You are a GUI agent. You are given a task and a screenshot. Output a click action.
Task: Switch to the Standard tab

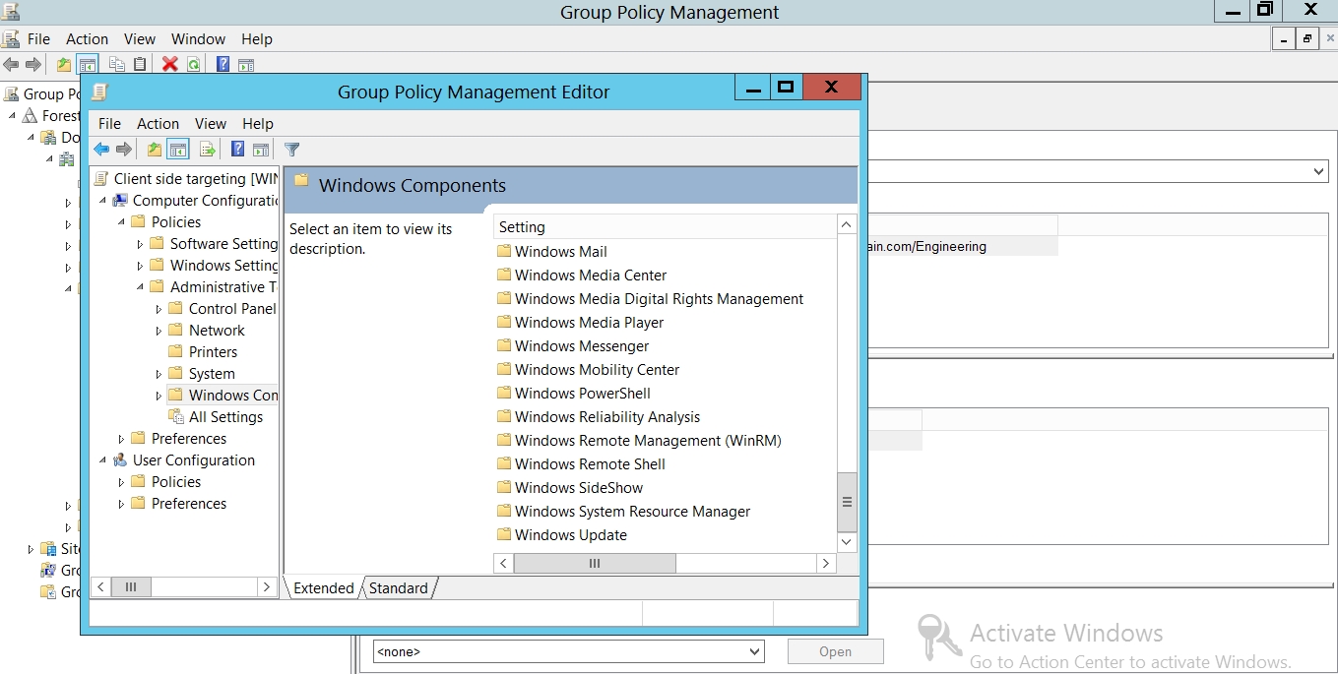coord(399,588)
